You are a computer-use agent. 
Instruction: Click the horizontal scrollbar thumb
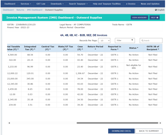(117, 123)
